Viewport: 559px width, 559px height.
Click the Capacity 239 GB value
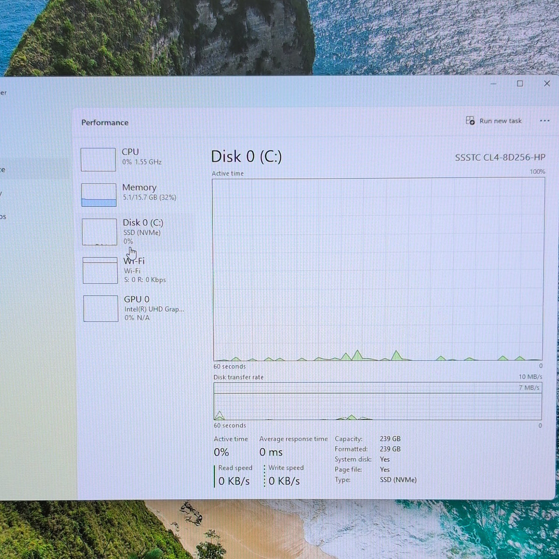tap(390, 439)
